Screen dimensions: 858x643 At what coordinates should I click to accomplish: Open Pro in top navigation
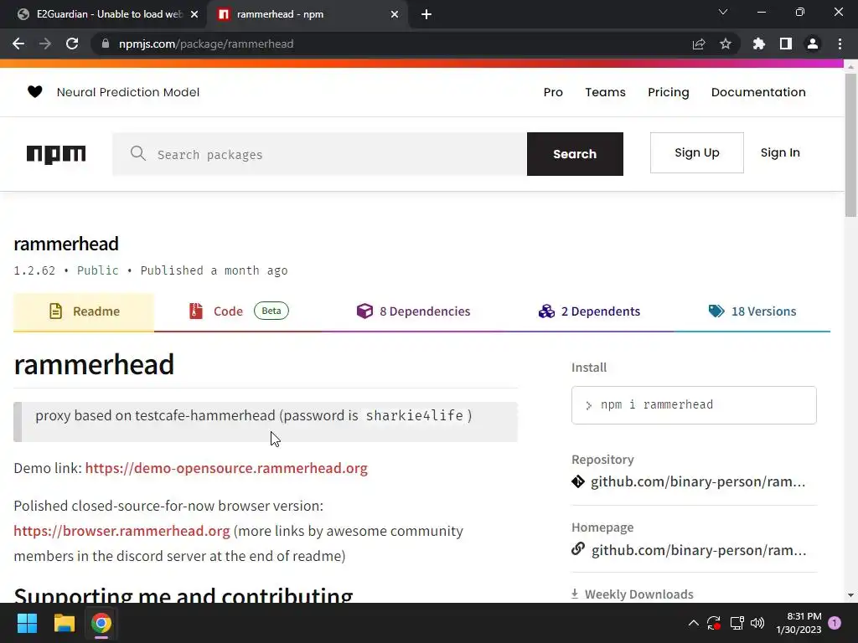pos(553,92)
